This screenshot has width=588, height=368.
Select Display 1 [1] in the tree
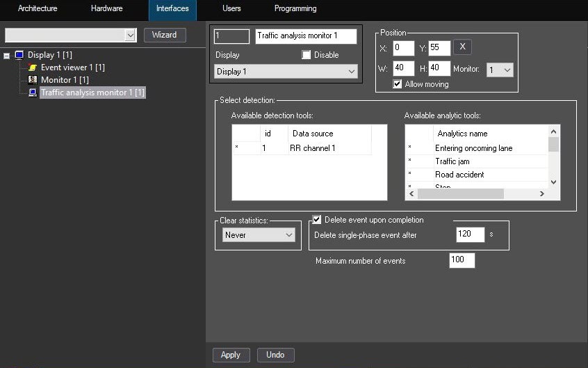[50, 55]
